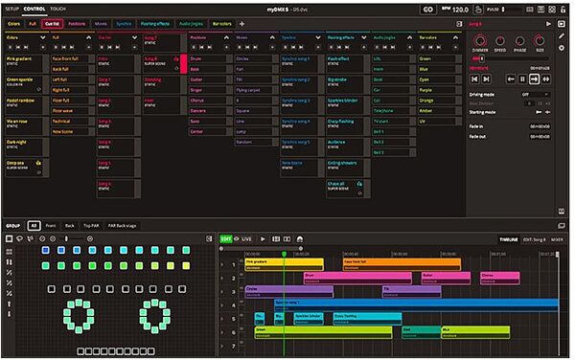Adjust the fixture view zoom slider
Screen dimensions: 575x360
[66, 238]
